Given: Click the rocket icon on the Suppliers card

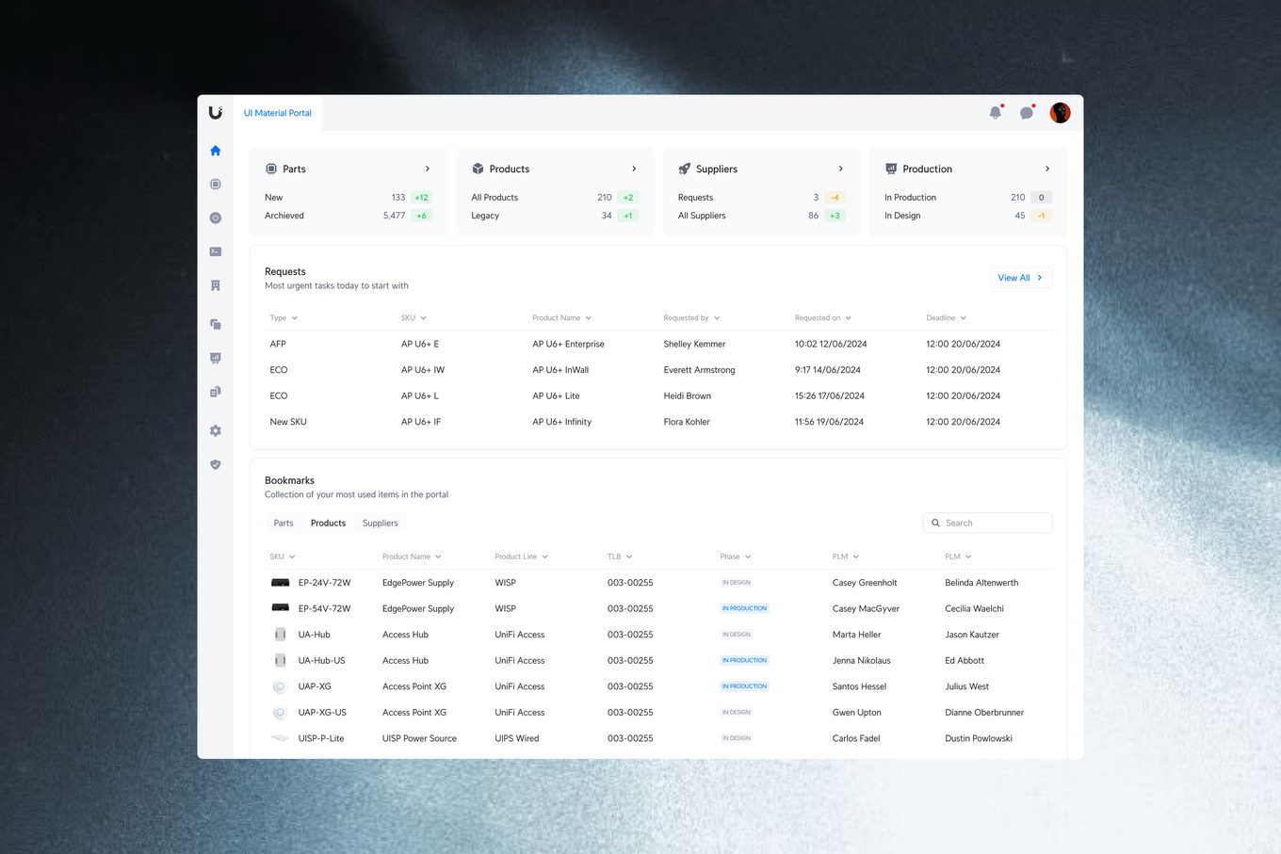Looking at the screenshot, I should (685, 169).
